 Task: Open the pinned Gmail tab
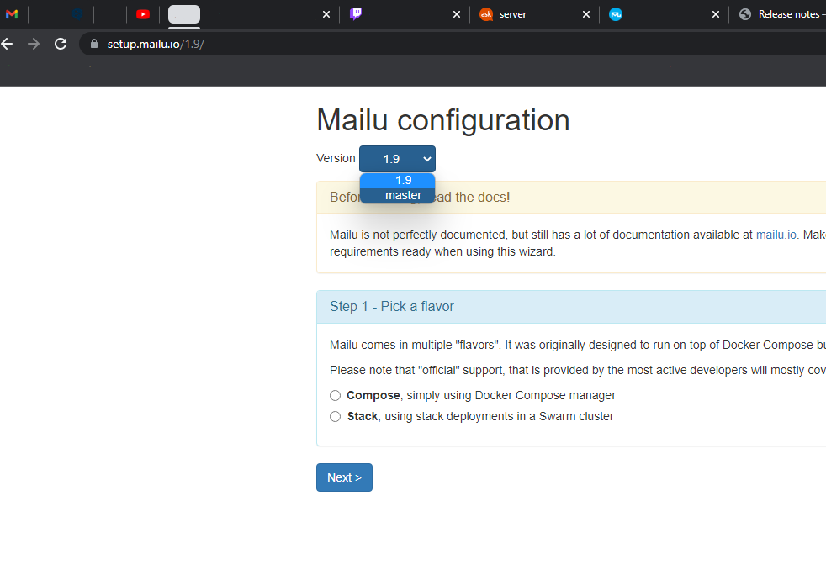click(x=13, y=13)
